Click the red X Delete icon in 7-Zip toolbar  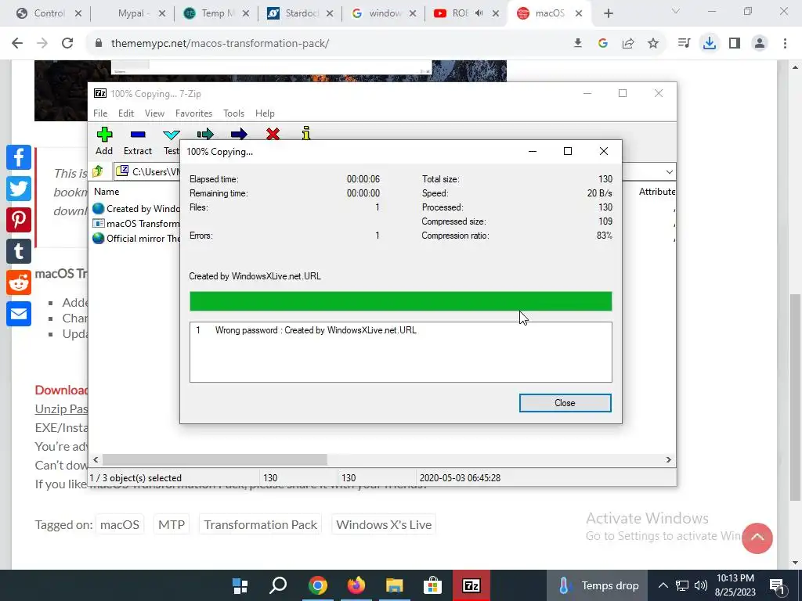273,134
